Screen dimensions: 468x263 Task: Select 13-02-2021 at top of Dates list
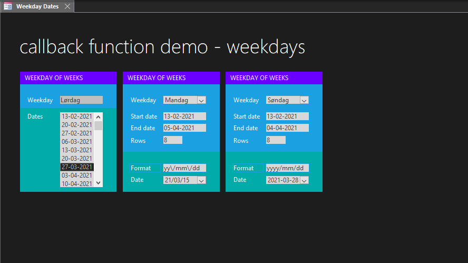[76, 116]
